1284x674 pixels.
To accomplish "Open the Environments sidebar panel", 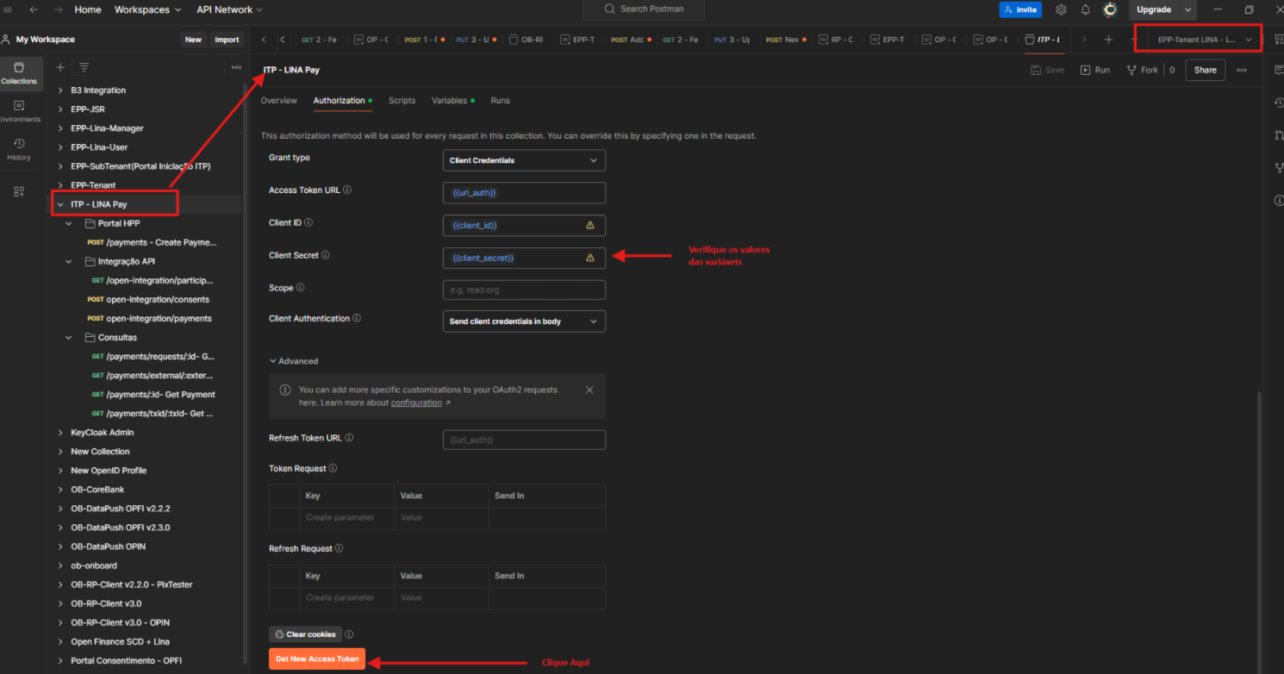I will click(19, 111).
